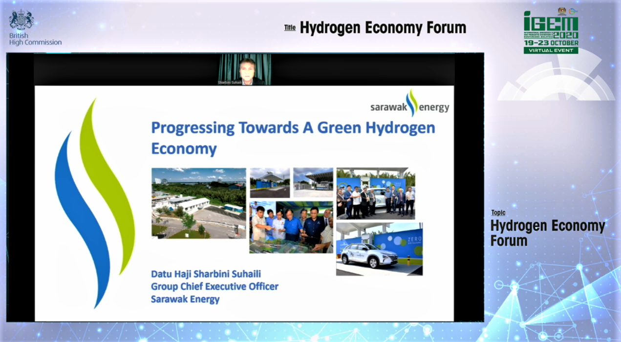Click the British High Commission crest logo
Viewport: 621px width, 342px height.
point(21,20)
